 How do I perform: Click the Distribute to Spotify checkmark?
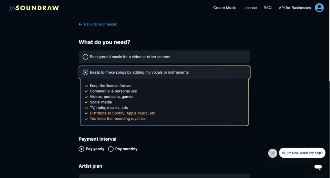86,113
